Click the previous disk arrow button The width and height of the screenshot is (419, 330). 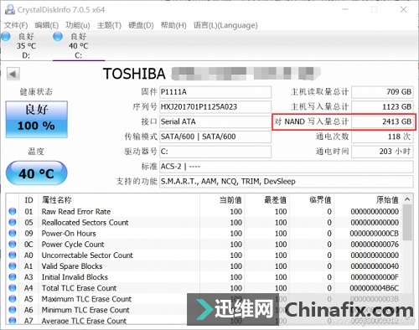(13, 74)
